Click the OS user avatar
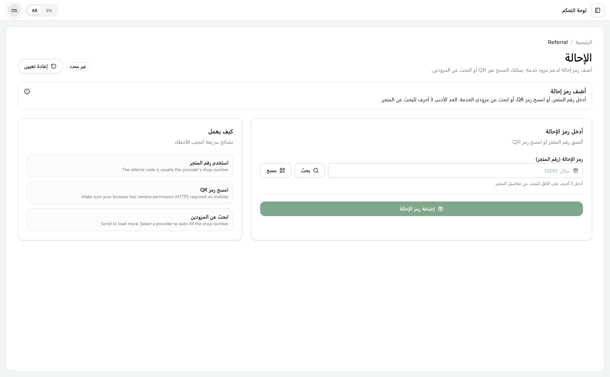Viewport: 610px width, 377px height. pos(14,10)
